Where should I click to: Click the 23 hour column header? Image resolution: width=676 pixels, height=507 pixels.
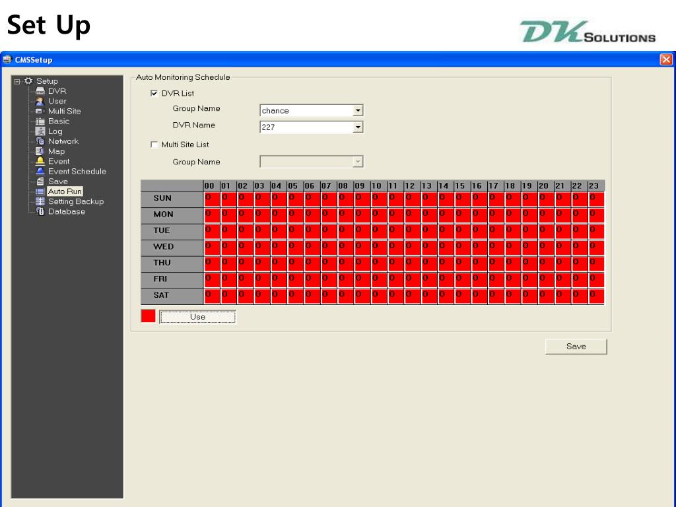pyautogui.click(x=596, y=186)
